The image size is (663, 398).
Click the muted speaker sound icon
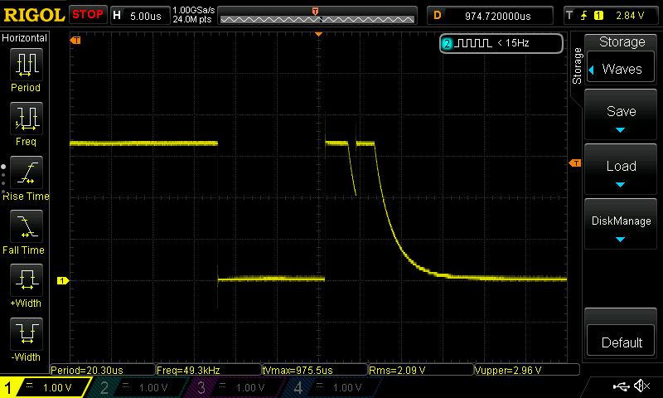pos(641,386)
